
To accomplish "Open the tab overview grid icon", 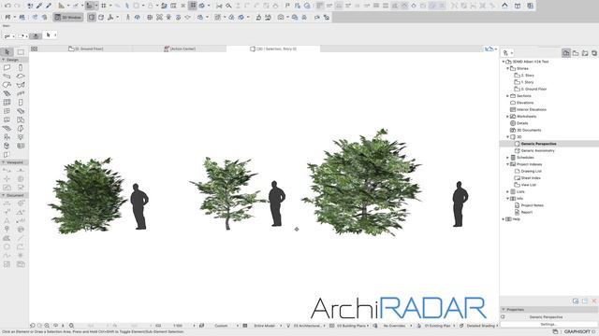I will (x=34, y=49).
